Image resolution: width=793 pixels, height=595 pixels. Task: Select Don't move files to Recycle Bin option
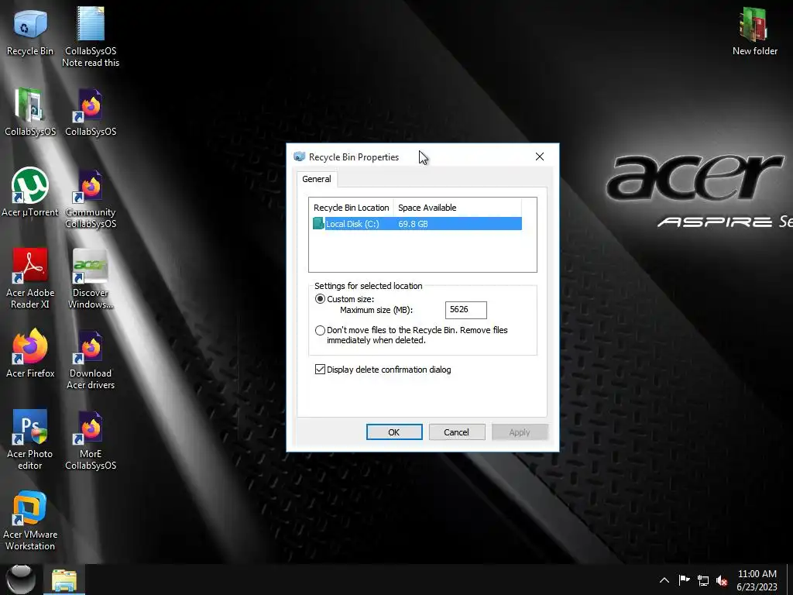320,330
